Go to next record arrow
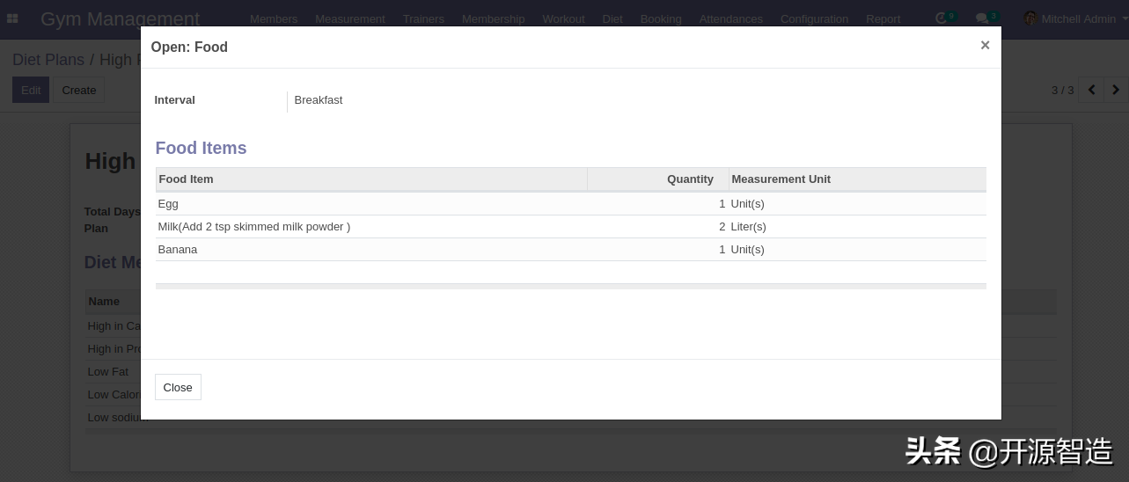The width and height of the screenshot is (1129, 482). [1116, 90]
